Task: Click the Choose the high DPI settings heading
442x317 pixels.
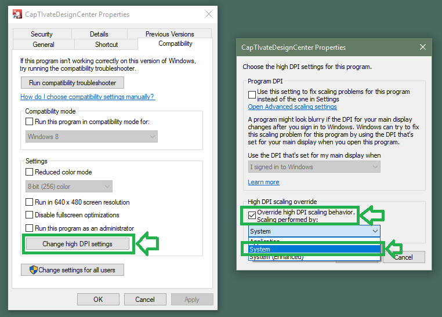Action: pyautogui.click(x=307, y=67)
